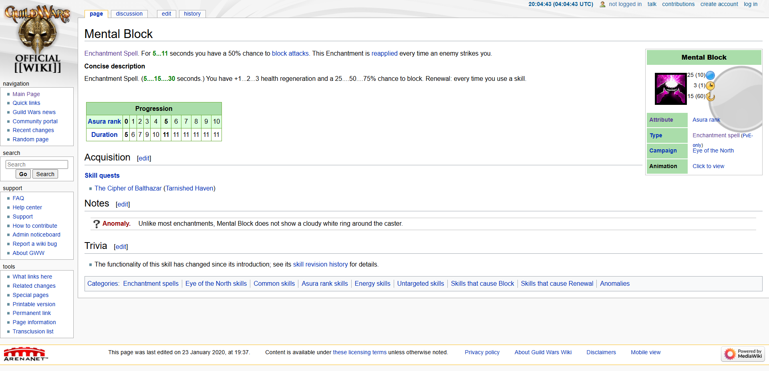Open the Tarnished Haven link
Viewport: 769px width, 371px height.
click(x=189, y=188)
